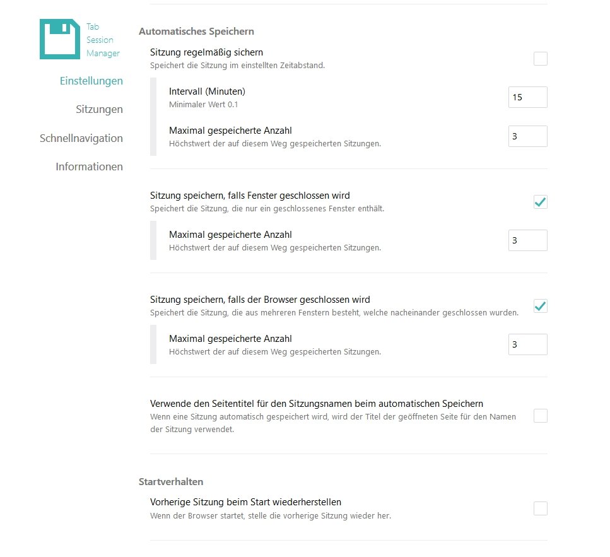
Task: Click the max count field below Intervall
Action: (x=527, y=136)
